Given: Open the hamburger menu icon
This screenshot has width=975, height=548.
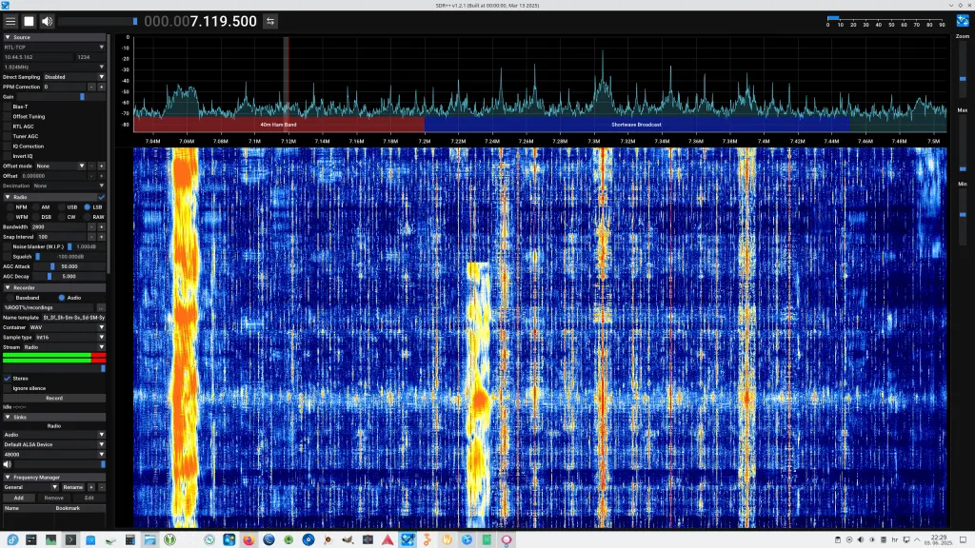Looking at the screenshot, I should click(10, 21).
